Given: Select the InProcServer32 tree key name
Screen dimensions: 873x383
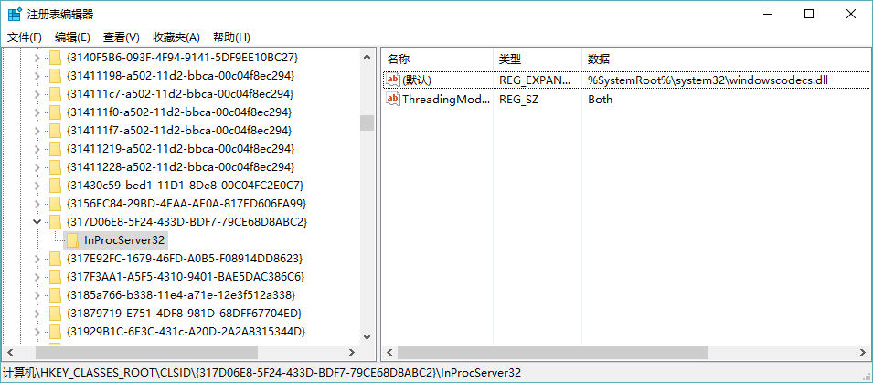Looking at the screenshot, I should [124, 239].
